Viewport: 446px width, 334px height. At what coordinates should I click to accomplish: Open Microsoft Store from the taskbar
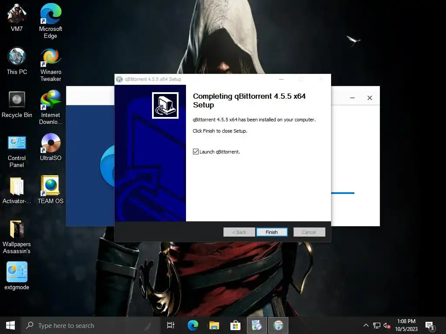pyautogui.click(x=236, y=325)
